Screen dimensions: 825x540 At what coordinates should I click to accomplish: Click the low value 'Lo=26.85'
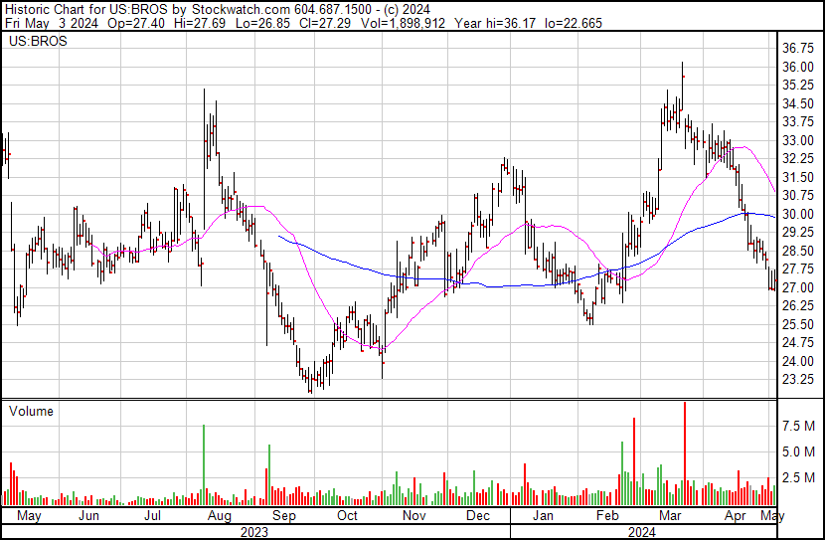(x=262, y=23)
